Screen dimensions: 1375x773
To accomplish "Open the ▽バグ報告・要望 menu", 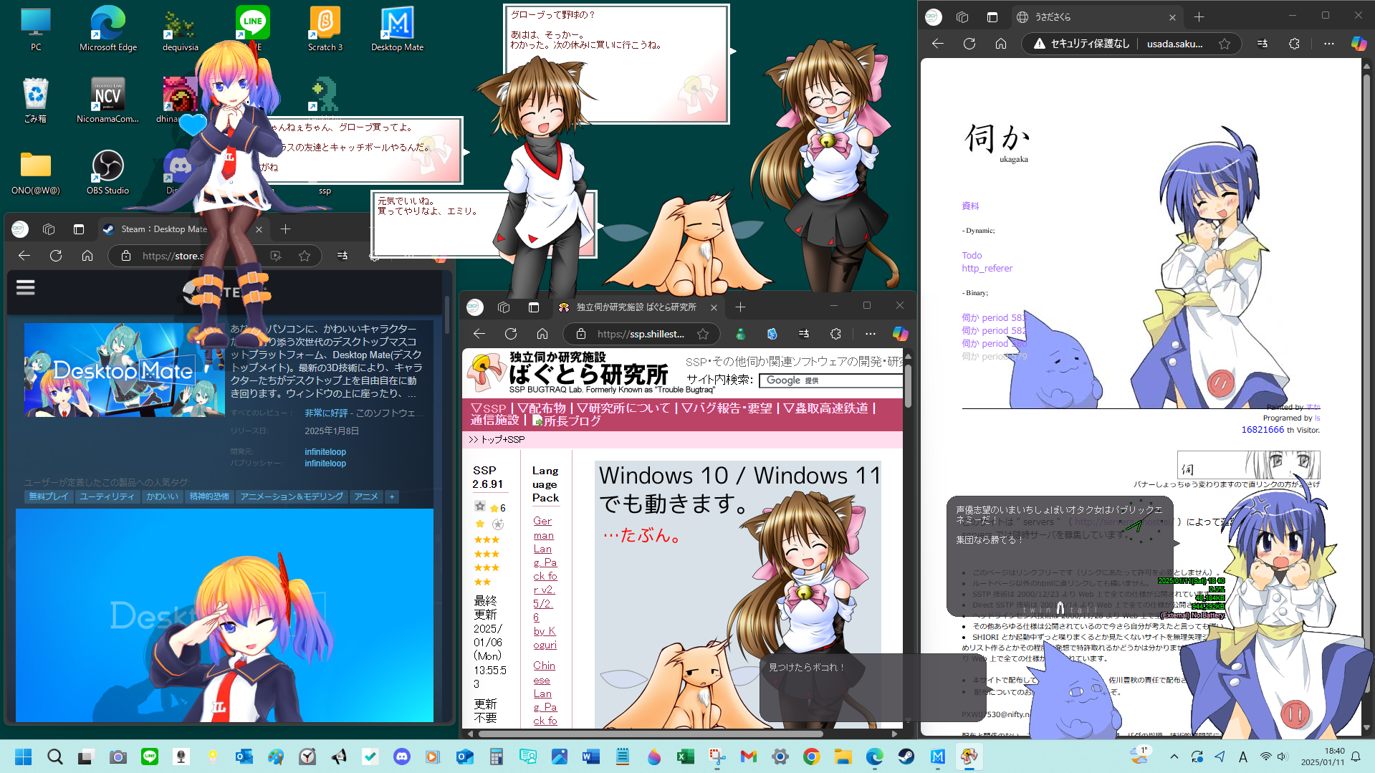I will (x=727, y=408).
